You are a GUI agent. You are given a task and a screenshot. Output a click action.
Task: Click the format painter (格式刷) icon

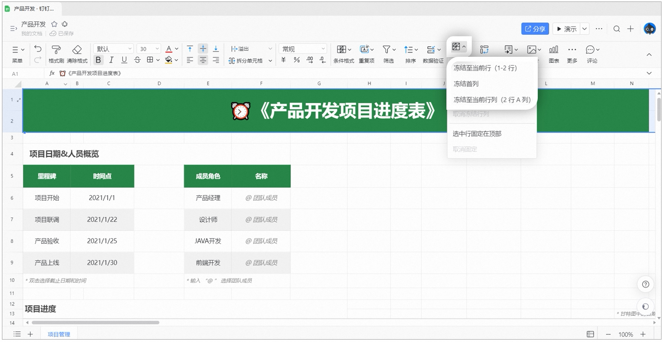pos(56,50)
